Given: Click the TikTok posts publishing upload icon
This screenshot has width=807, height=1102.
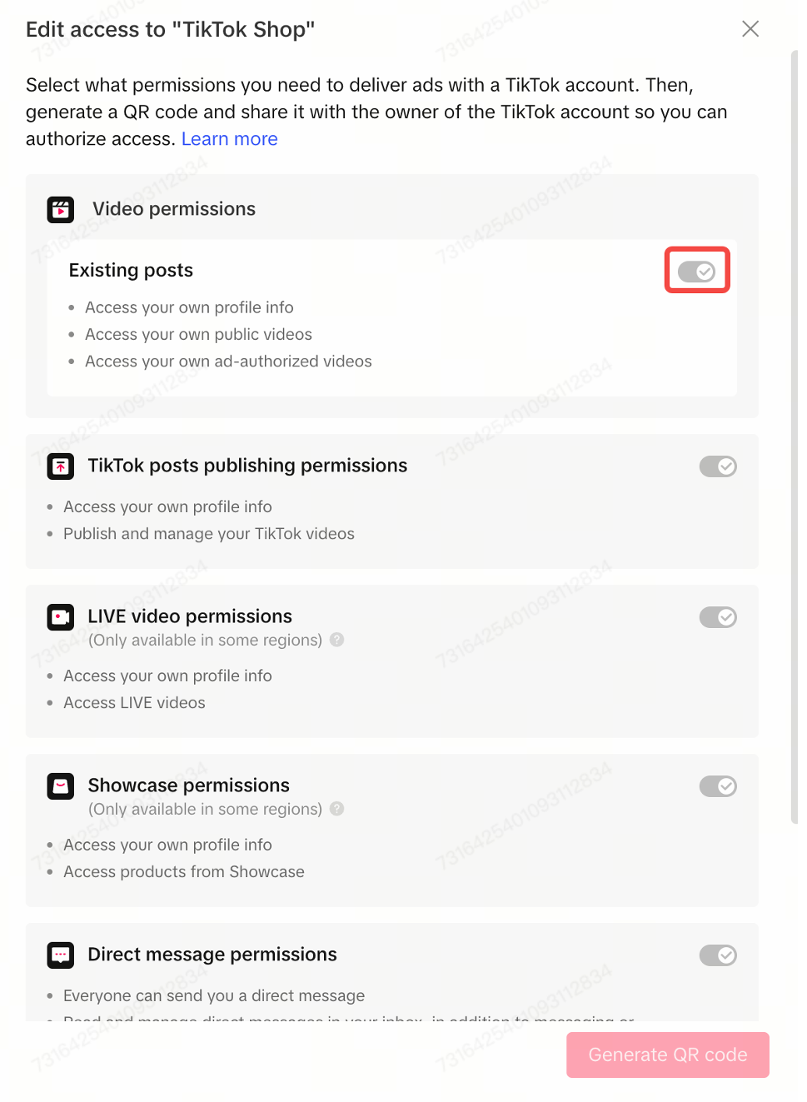Looking at the screenshot, I should pyautogui.click(x=61, y=466).
